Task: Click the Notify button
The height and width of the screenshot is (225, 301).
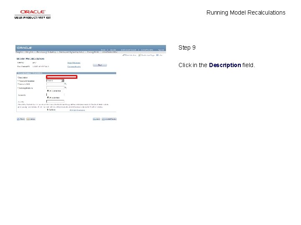Action: [31, 119]
